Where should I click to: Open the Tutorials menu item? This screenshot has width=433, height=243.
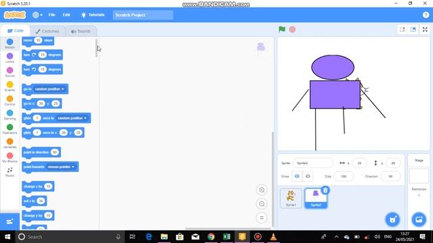[x=93, y=15]
